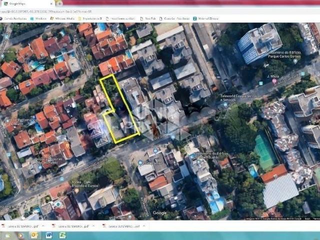The height and width of the screenshot is (240, 320).
Task: Click the pink J. Miura place marker
Action: tap(274, 81)
